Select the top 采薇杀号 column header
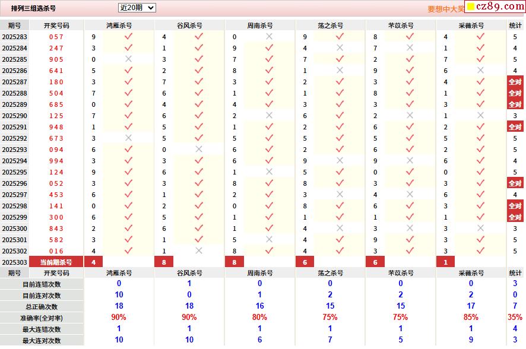The image size is (526, 349). pyautogui.click(x=471, y=26)
